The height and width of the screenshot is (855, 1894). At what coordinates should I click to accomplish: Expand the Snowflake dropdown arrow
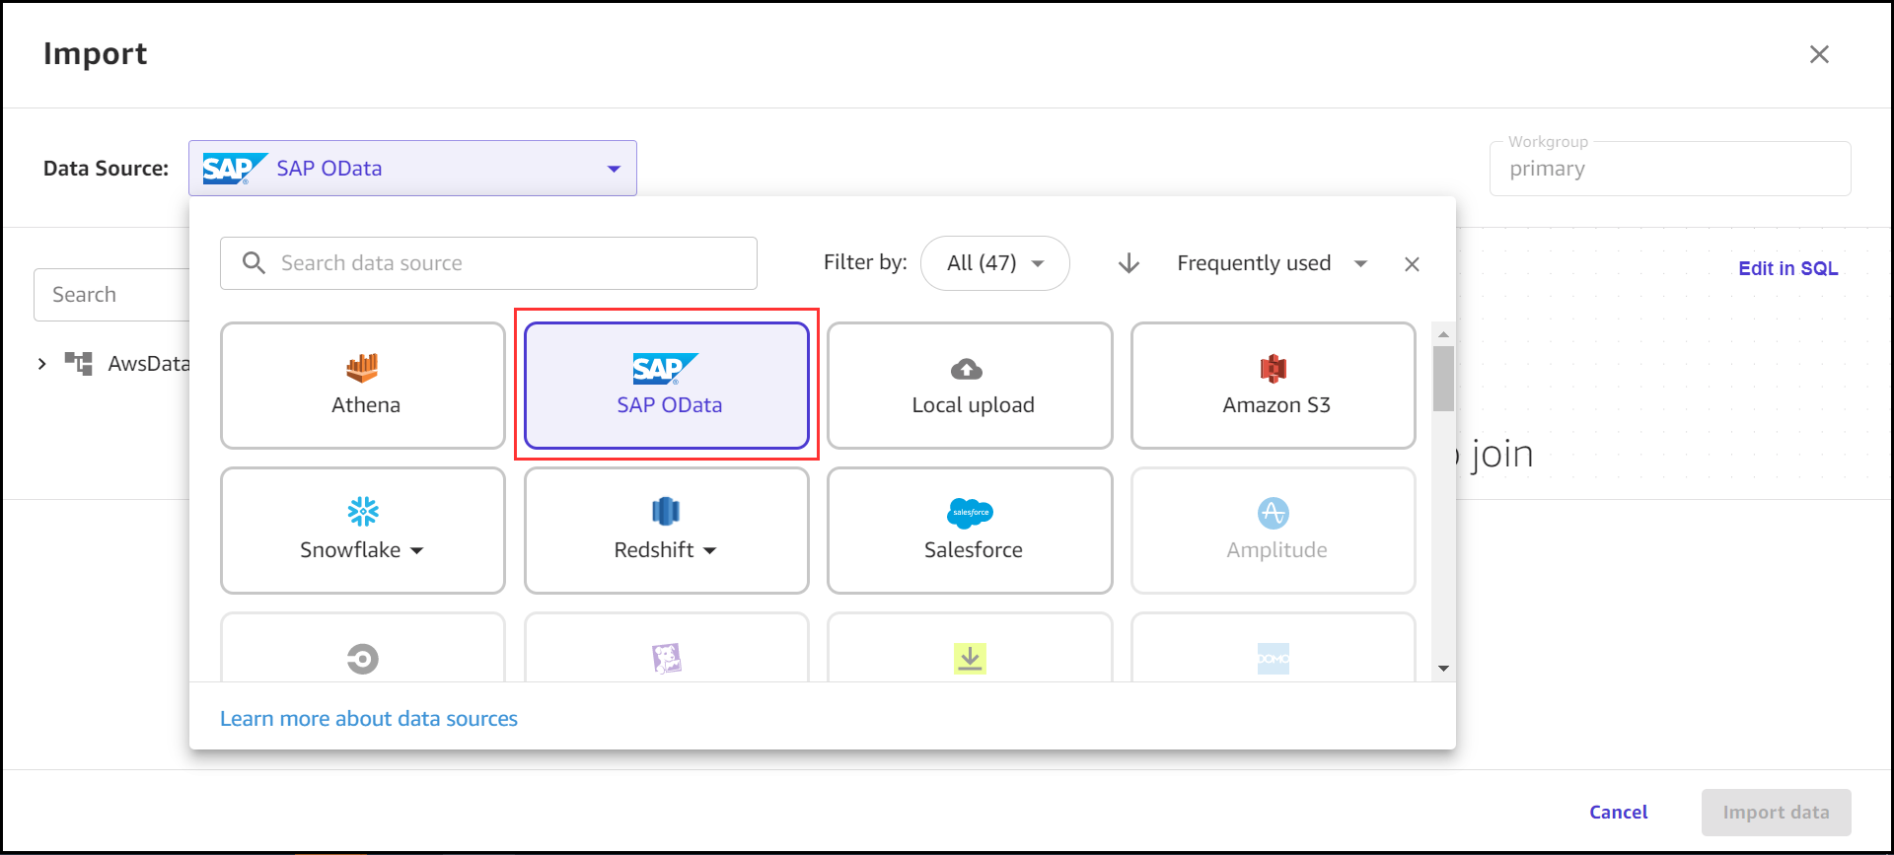pyautogui.click(x=417, y=550)
